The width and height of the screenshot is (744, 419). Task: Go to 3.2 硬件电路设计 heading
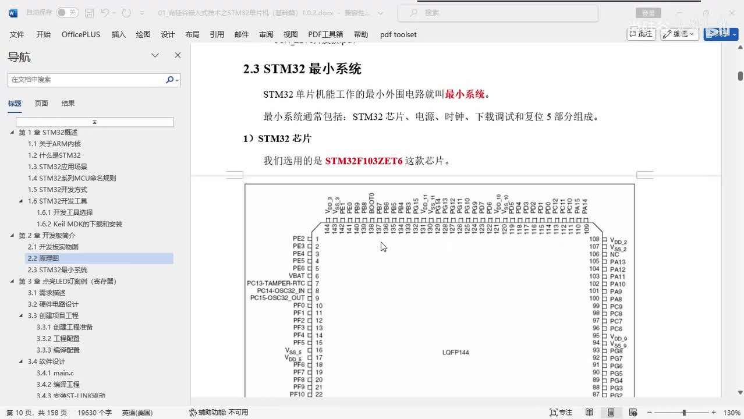tap(53, 304)
